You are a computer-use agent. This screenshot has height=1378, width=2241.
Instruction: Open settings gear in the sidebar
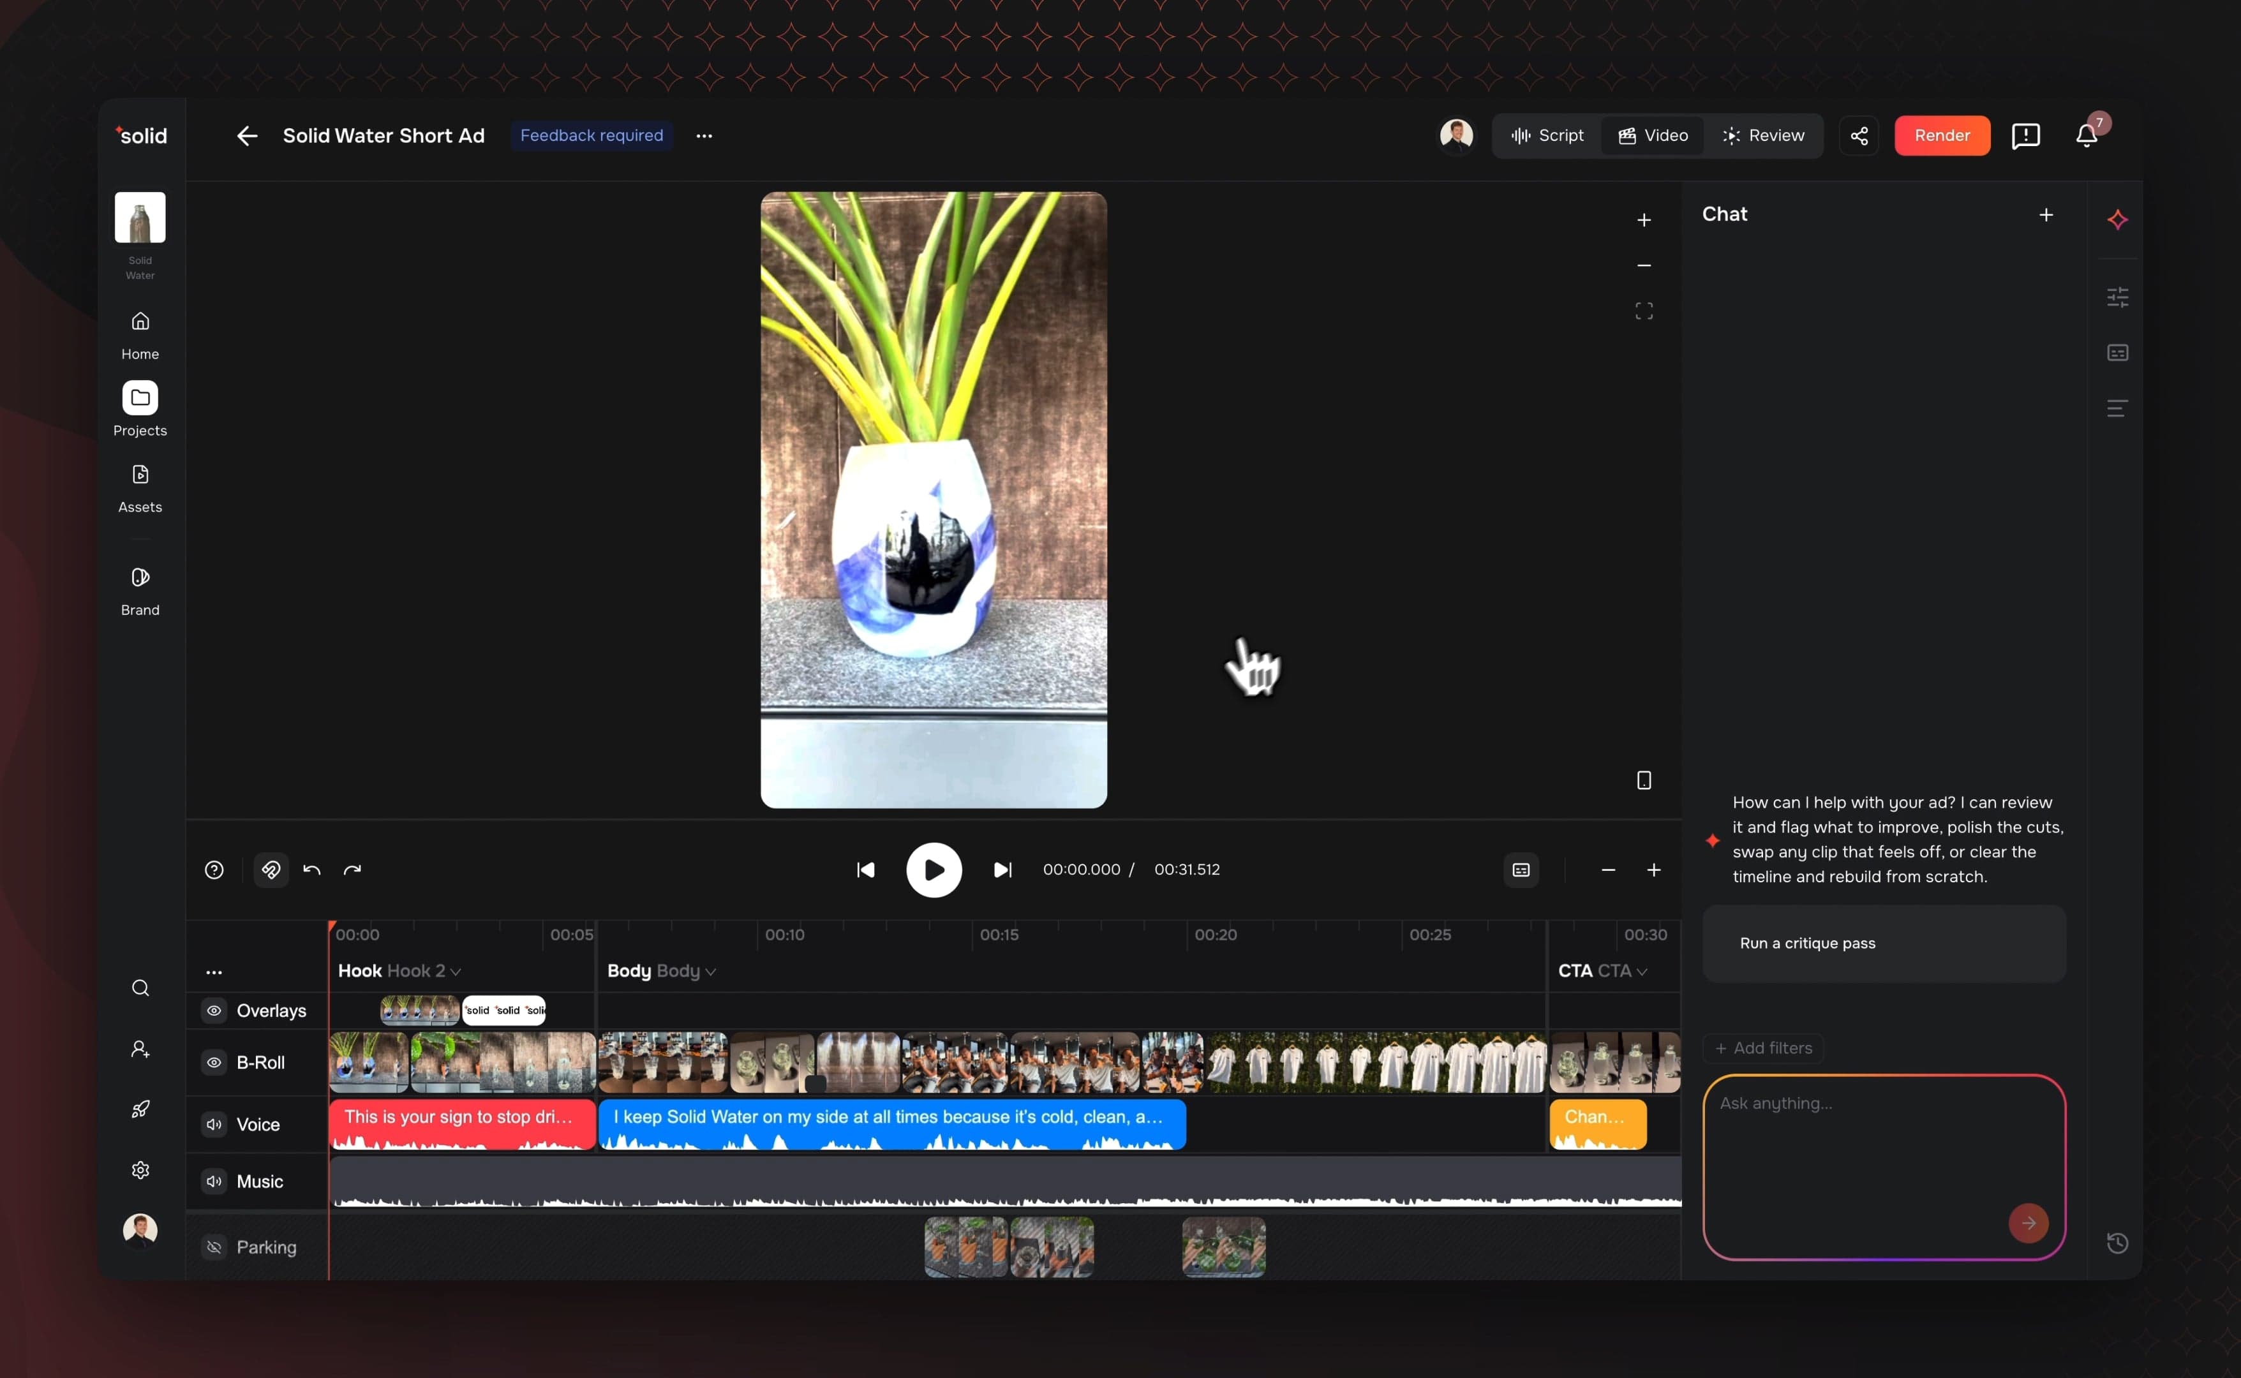pyautogui.click(x=140, y=1170)
